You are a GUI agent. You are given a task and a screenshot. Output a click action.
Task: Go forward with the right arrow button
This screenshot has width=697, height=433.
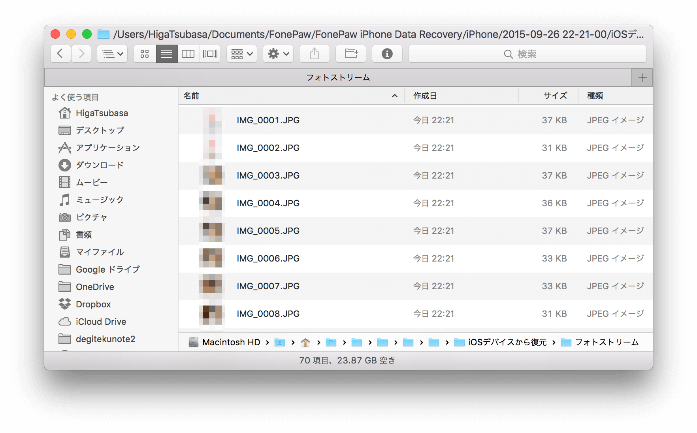coord(81,54)
